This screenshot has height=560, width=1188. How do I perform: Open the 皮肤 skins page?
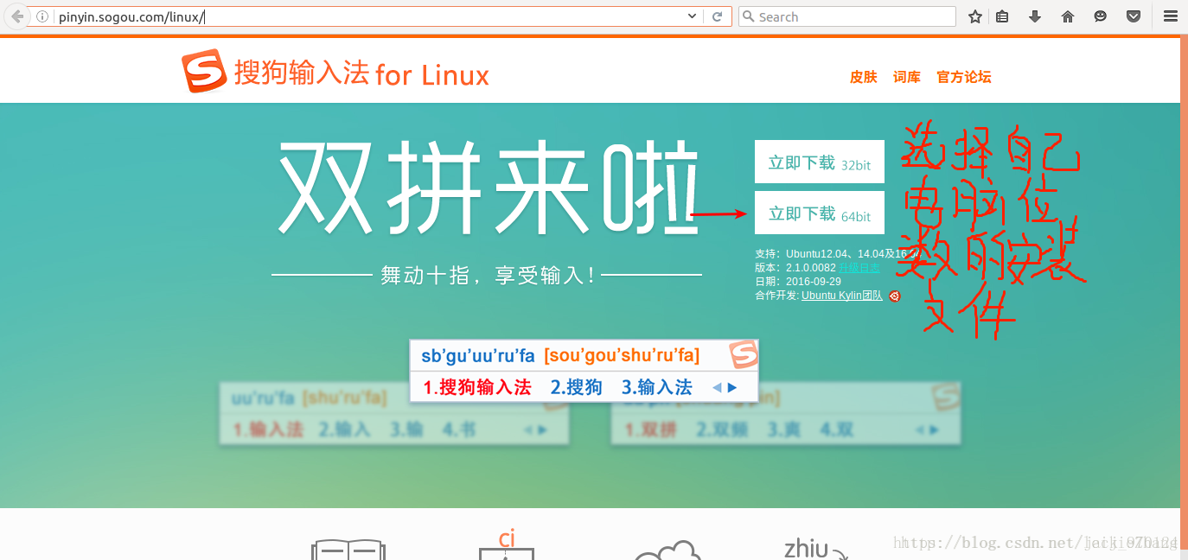862,77
